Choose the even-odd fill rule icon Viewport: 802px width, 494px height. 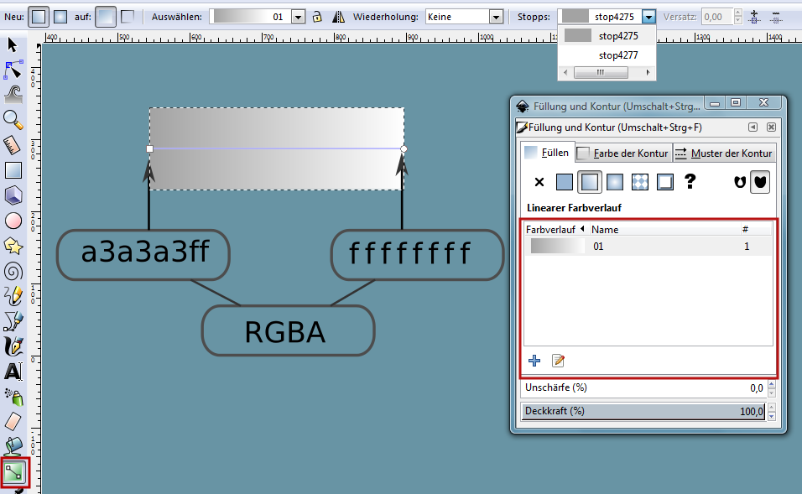[740, 182]
